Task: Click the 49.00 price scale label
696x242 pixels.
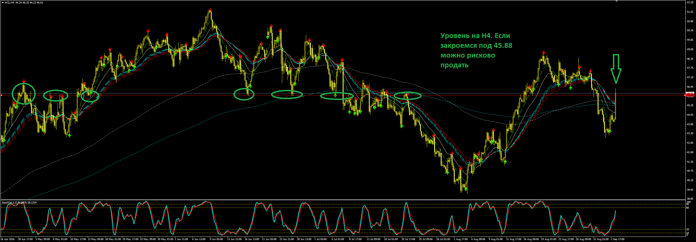Action: click(690, 49)
